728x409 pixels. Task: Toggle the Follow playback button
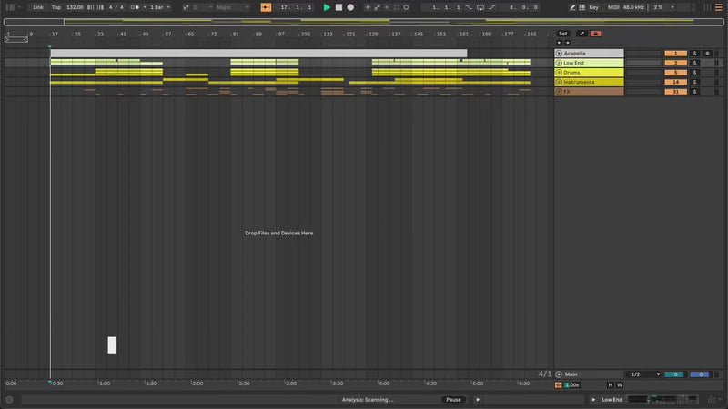tap(266, 7)
